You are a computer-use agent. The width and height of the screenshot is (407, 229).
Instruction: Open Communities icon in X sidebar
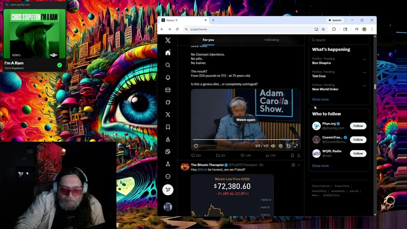[168, 139]
